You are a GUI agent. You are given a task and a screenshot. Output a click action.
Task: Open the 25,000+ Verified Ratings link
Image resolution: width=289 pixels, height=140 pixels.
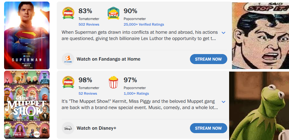[x=144, y=24]
